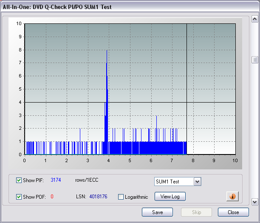Click the tallest PIF spike in graph
This screenshot has width=260, height=223.
[x=107, y=102]
